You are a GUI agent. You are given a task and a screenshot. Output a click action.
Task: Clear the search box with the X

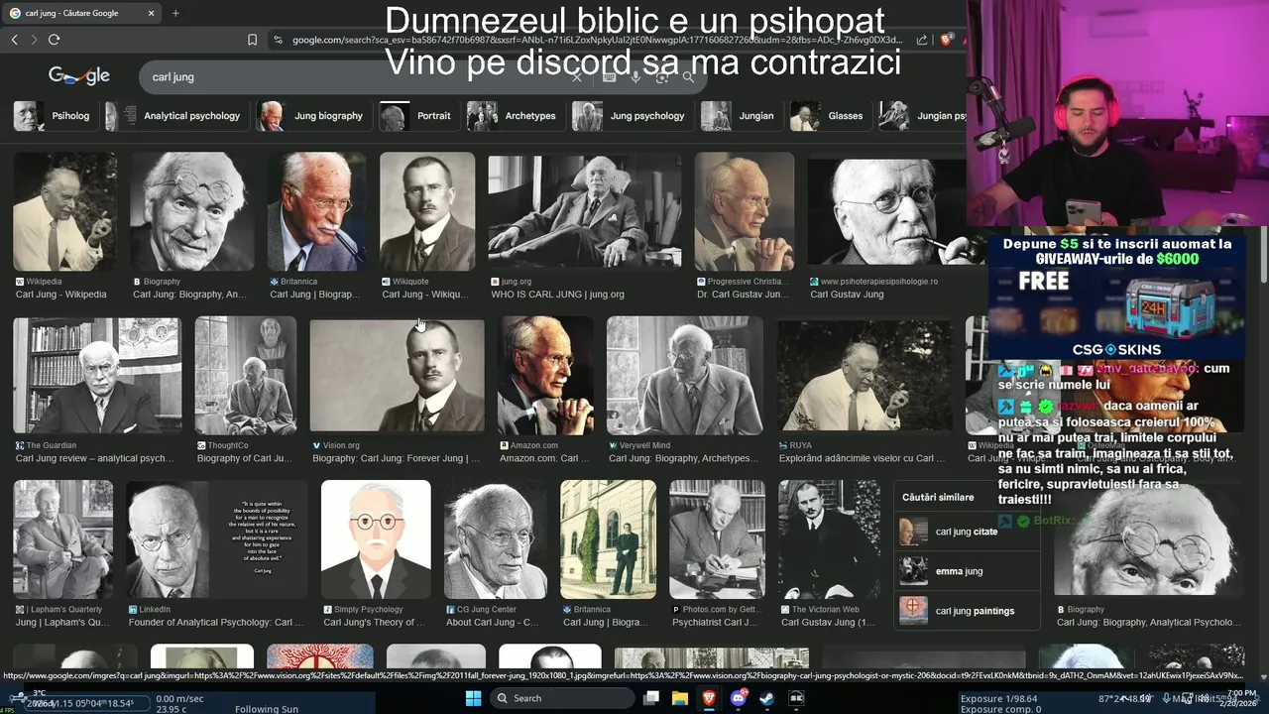click(x=577, y=76)
